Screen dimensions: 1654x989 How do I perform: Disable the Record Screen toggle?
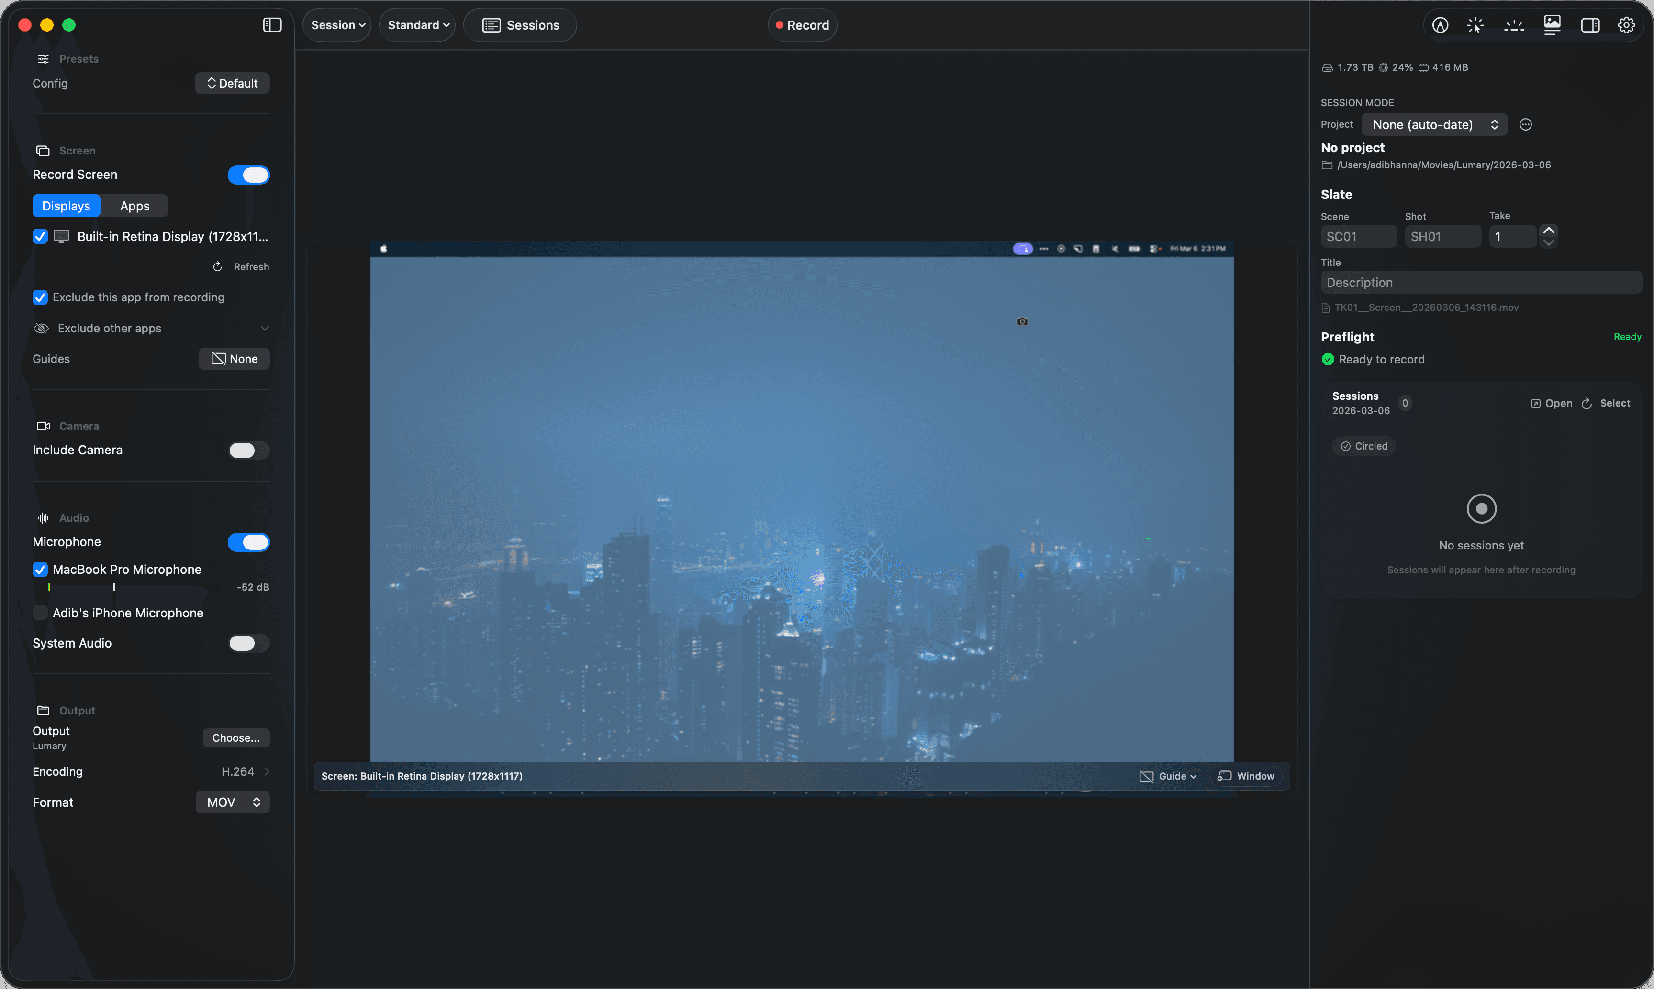pos(248,175)
